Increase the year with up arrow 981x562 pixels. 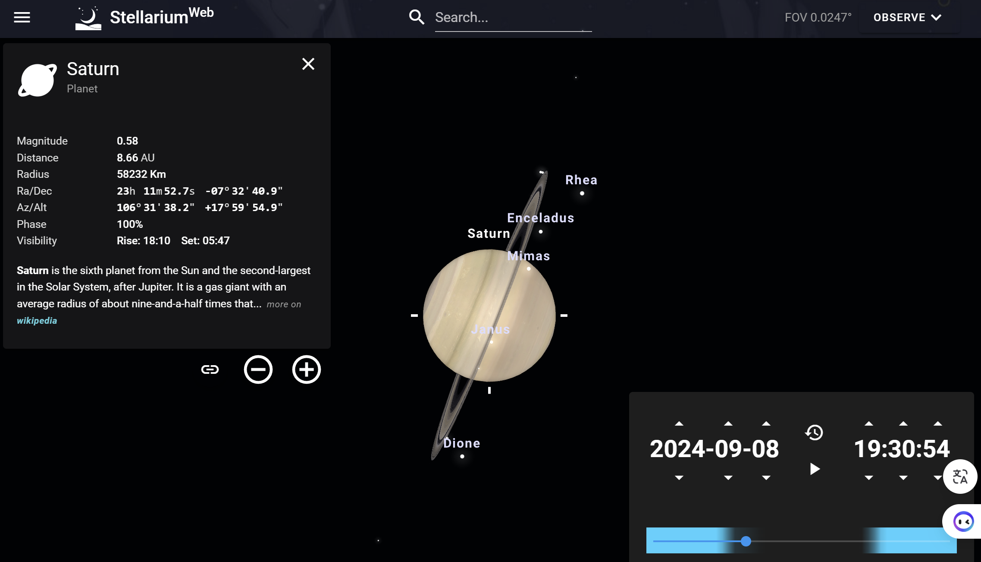click(x=679, y=424)
